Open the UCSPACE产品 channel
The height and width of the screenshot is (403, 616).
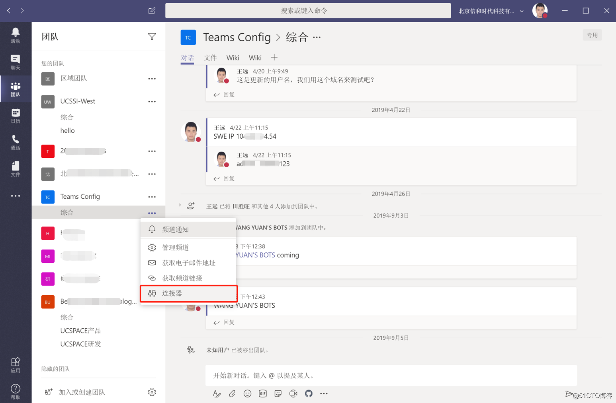tap(80, 331)
